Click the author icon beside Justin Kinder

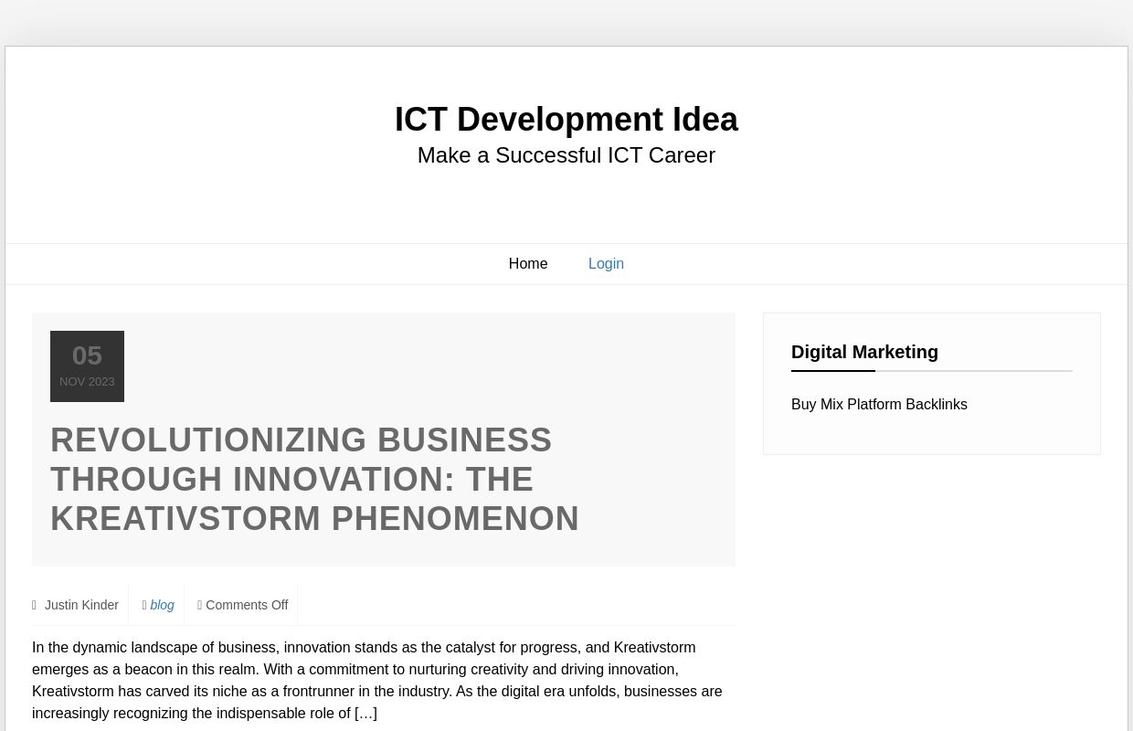point(35,605)
